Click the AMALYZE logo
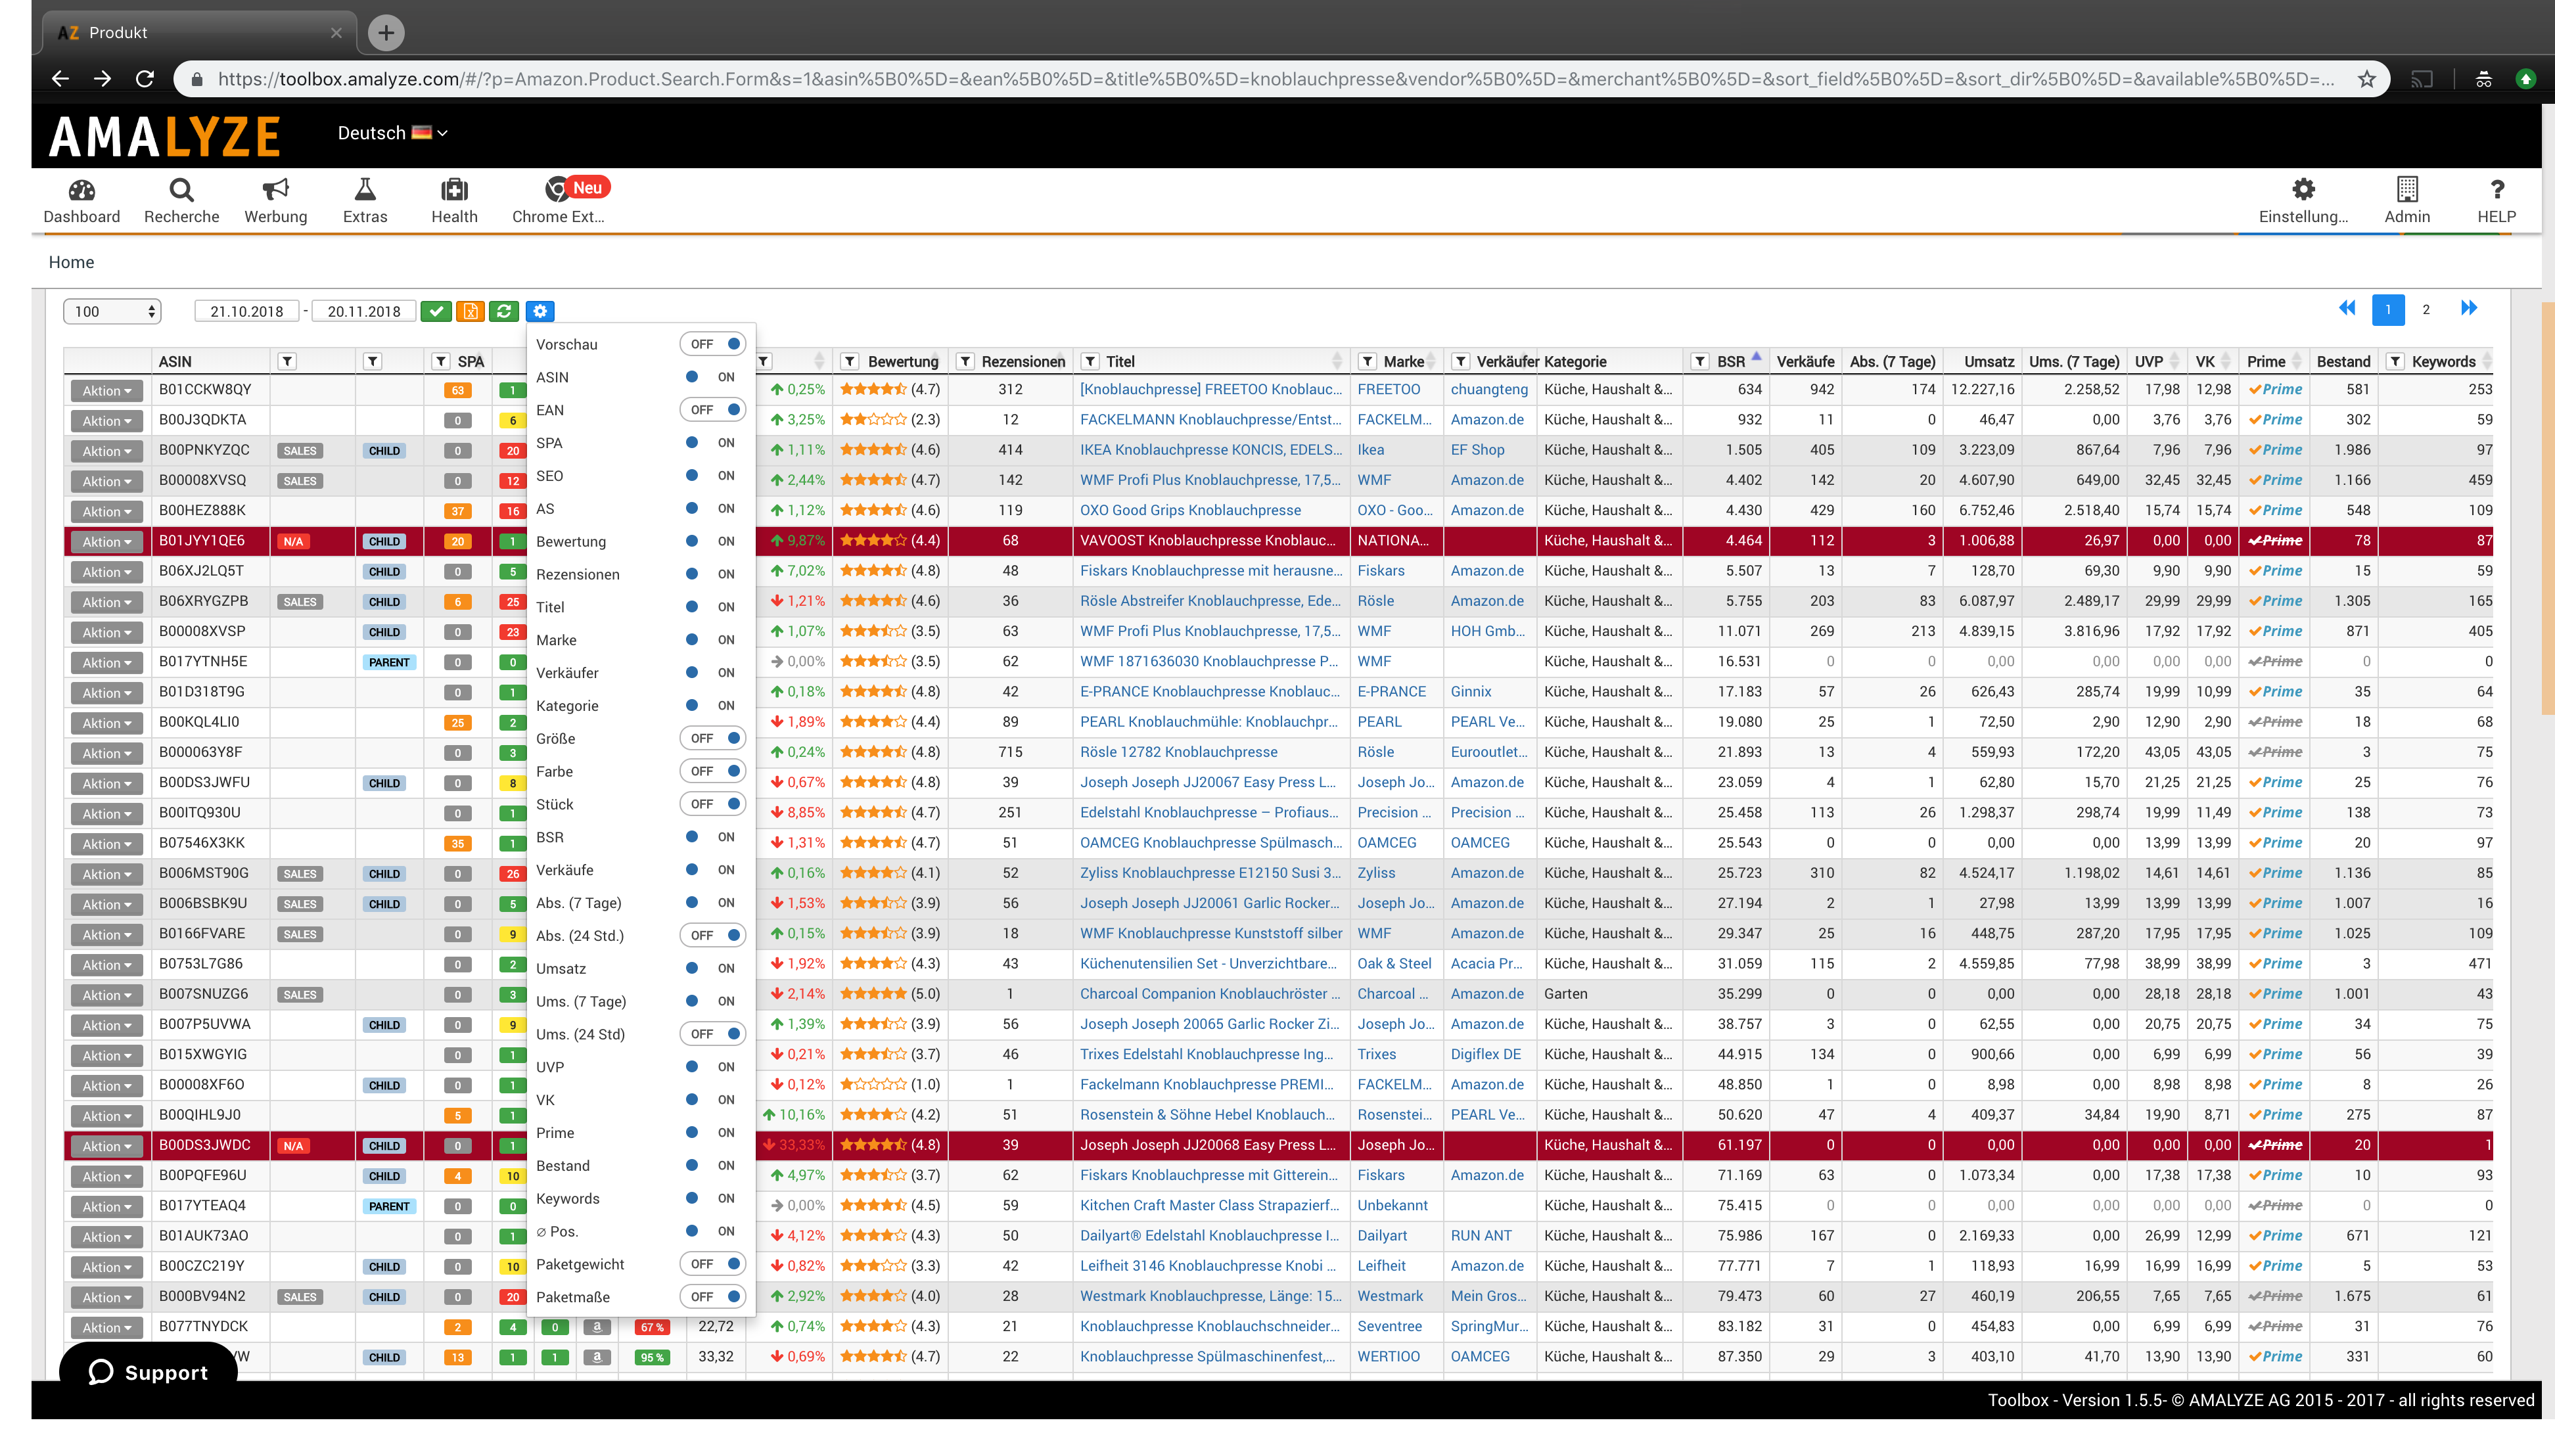This screenshot has height=1456, width=2555. (165, 136)
